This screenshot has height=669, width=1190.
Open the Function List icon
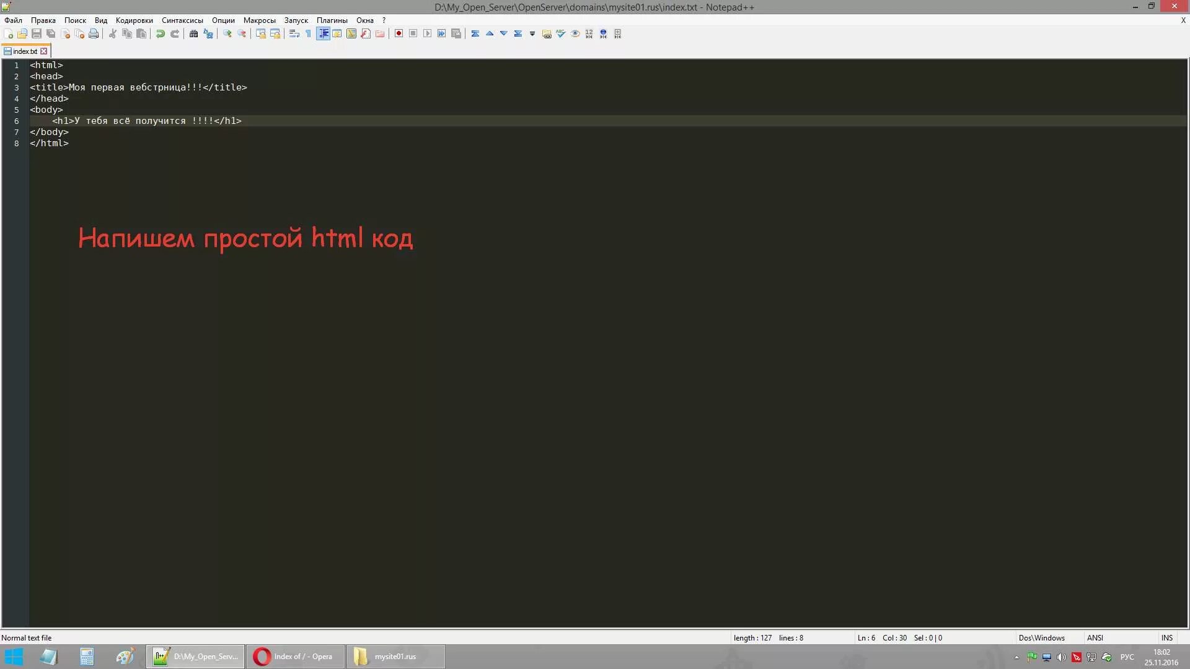click(366, 33)
